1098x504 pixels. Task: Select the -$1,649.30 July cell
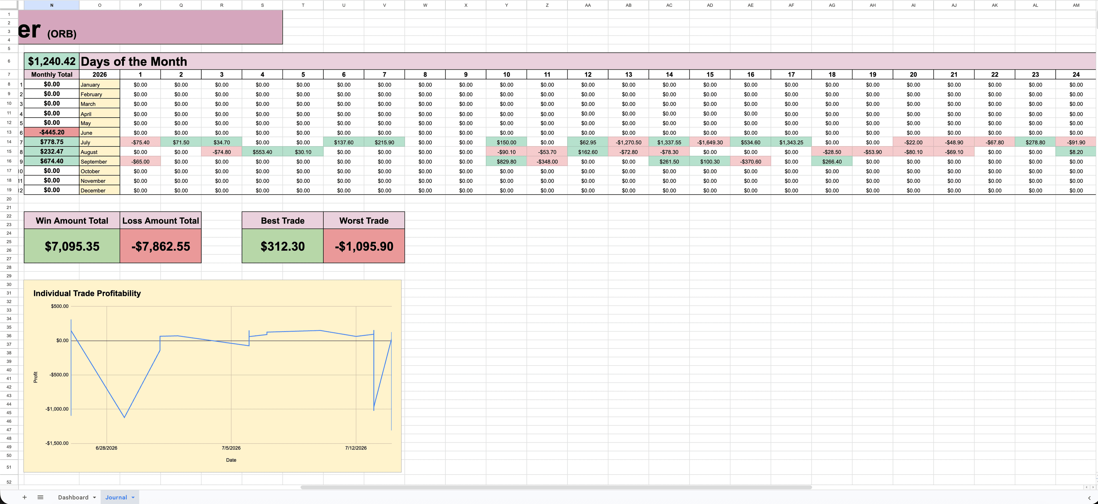point(710,142)
